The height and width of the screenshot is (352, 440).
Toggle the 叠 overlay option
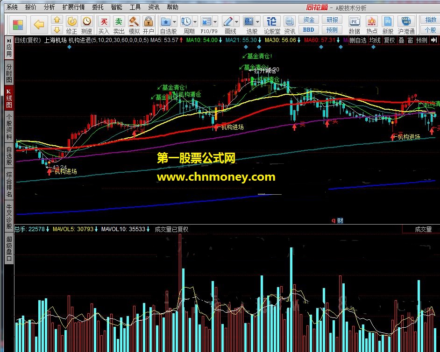coord(402,41)
